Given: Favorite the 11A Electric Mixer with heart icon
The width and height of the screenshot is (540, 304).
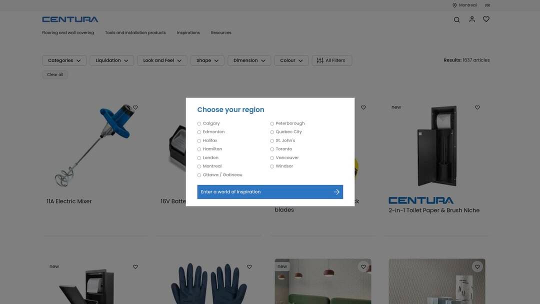Looking at the screenshot, I should 135,107.
